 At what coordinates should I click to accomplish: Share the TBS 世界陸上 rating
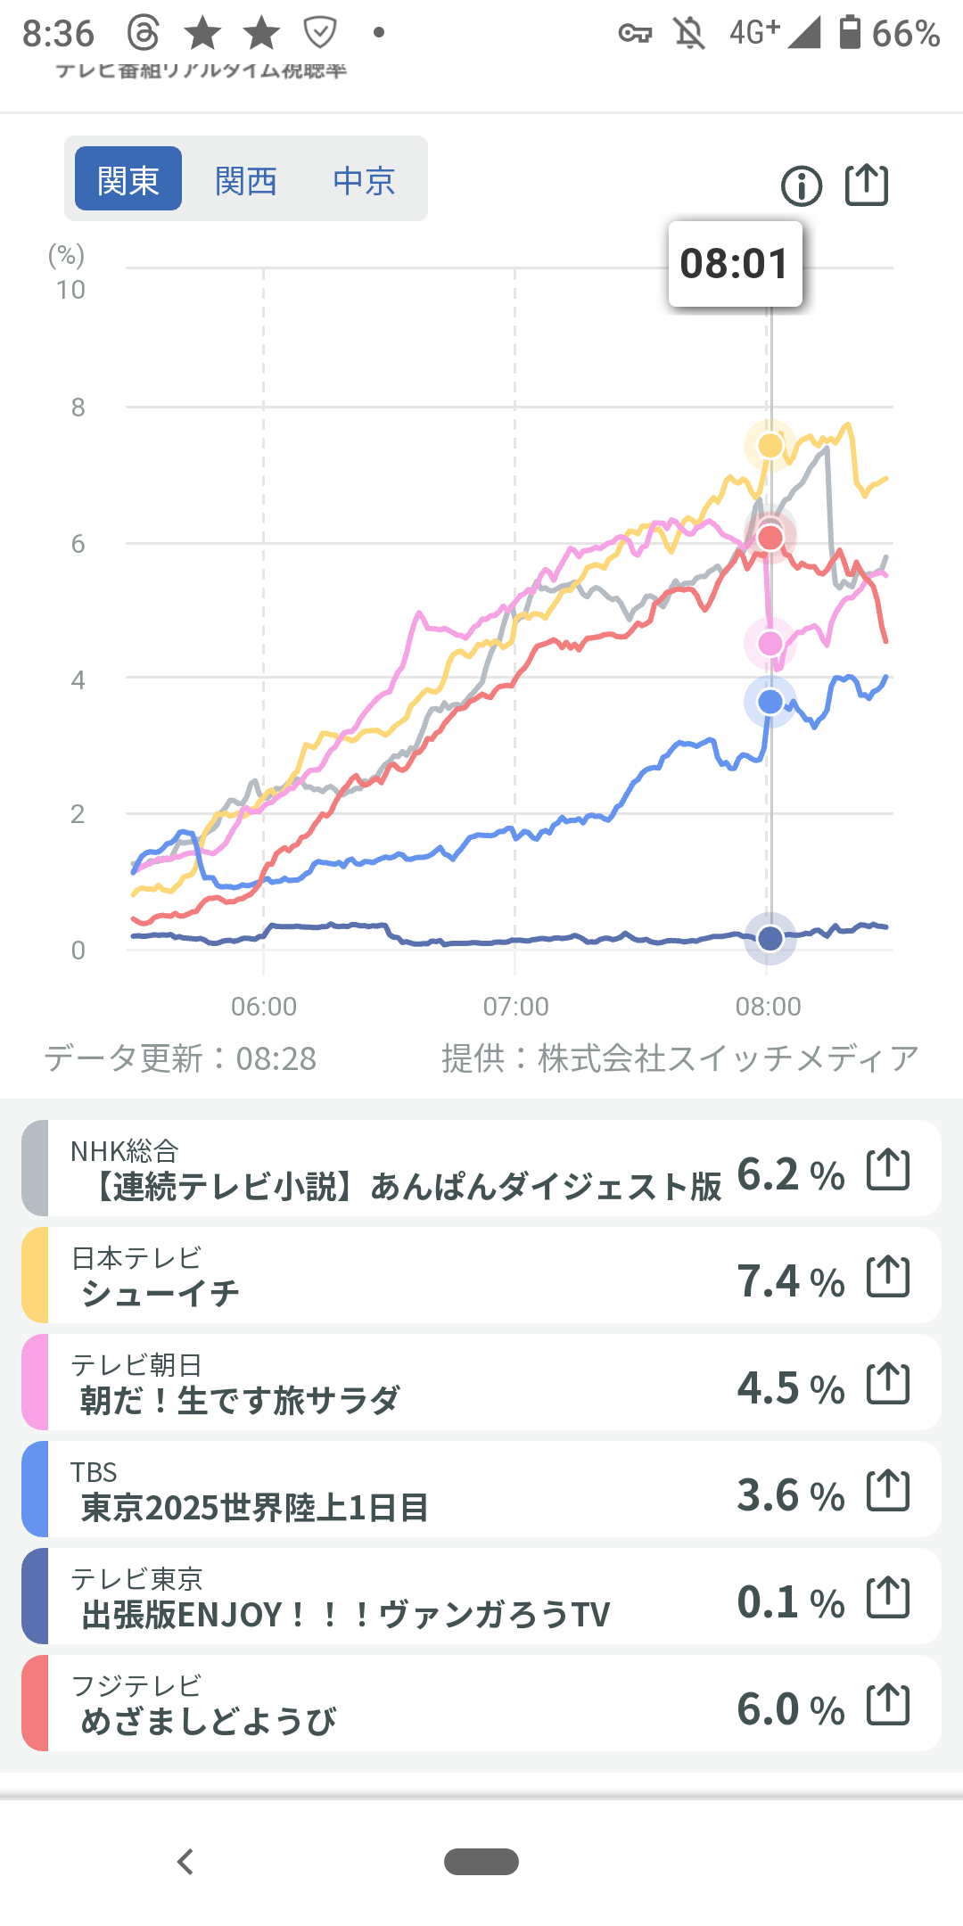888,1490
